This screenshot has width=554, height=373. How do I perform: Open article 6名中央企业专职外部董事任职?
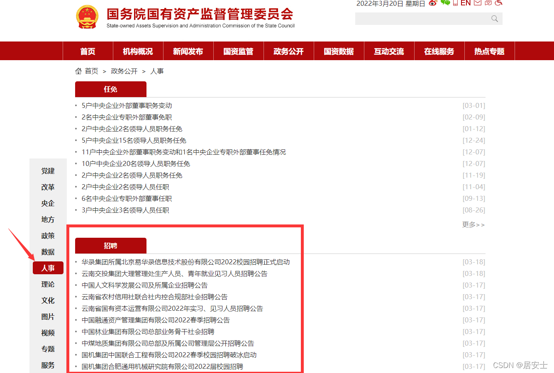pos(127,199)
